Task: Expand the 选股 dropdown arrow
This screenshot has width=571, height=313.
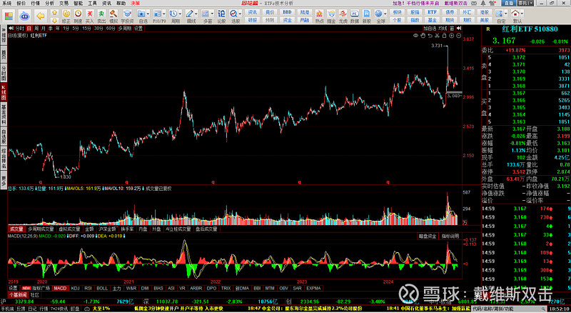Action: (x=240, y=14)
